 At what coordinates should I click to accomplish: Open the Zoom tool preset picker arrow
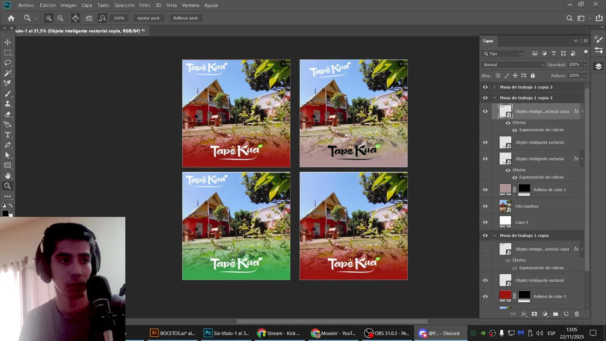pos(36,18)
